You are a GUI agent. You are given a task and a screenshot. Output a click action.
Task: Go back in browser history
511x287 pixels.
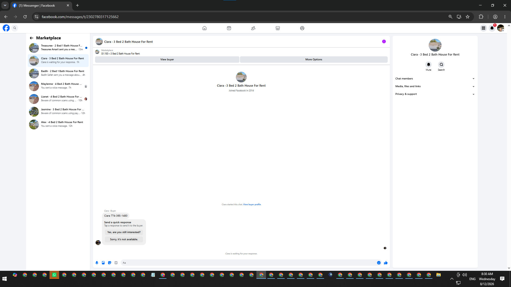(x=6, y=17)
